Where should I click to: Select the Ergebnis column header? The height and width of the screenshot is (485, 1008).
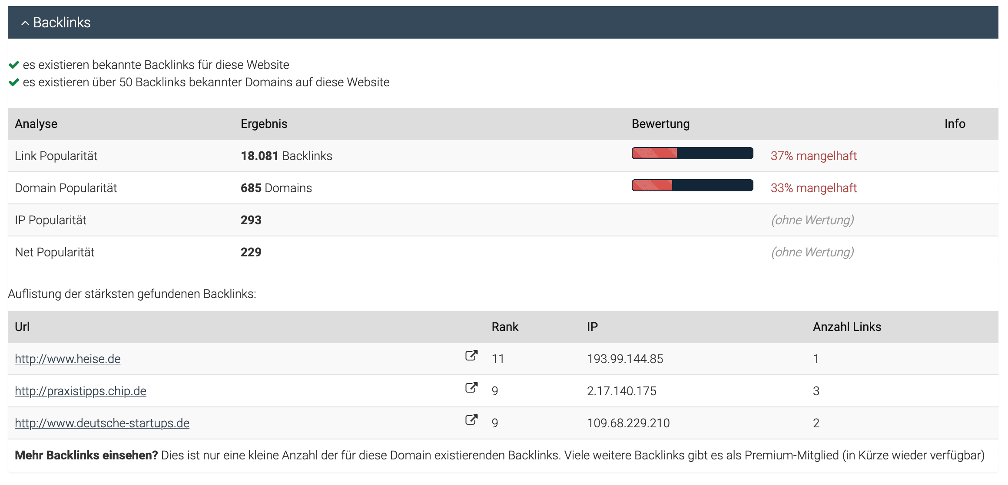(263, 124)
